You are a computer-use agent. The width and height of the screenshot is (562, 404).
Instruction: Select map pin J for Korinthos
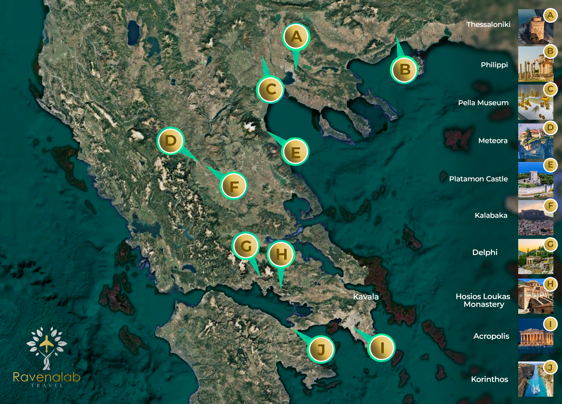[321, 349]
